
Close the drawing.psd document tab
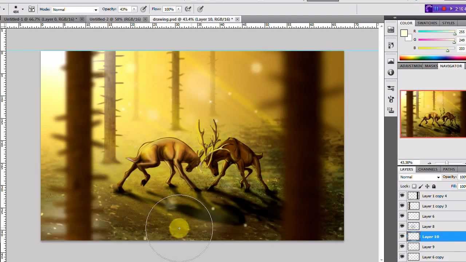click(x=237, y=19)
